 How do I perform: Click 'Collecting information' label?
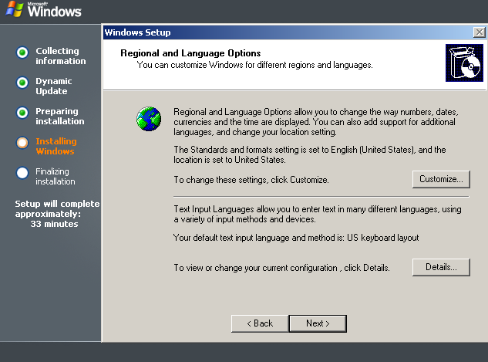61,56
